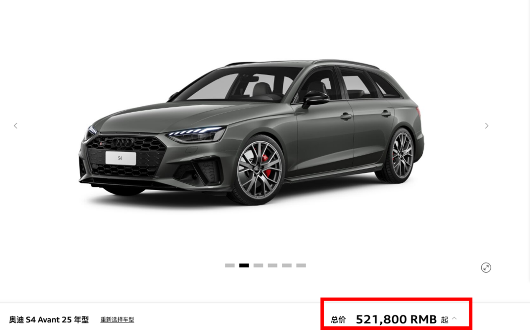Click the 521,800 RMB total price
Image resolution: width=530 pixels, height=331 pixels.
point(396,319)
